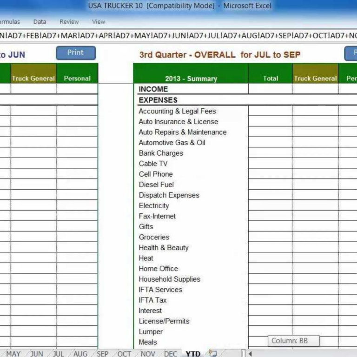Screen dimensions: 357x357
Task: Switch to the JUN sheet tab
Action: click(x=37, y=354)
